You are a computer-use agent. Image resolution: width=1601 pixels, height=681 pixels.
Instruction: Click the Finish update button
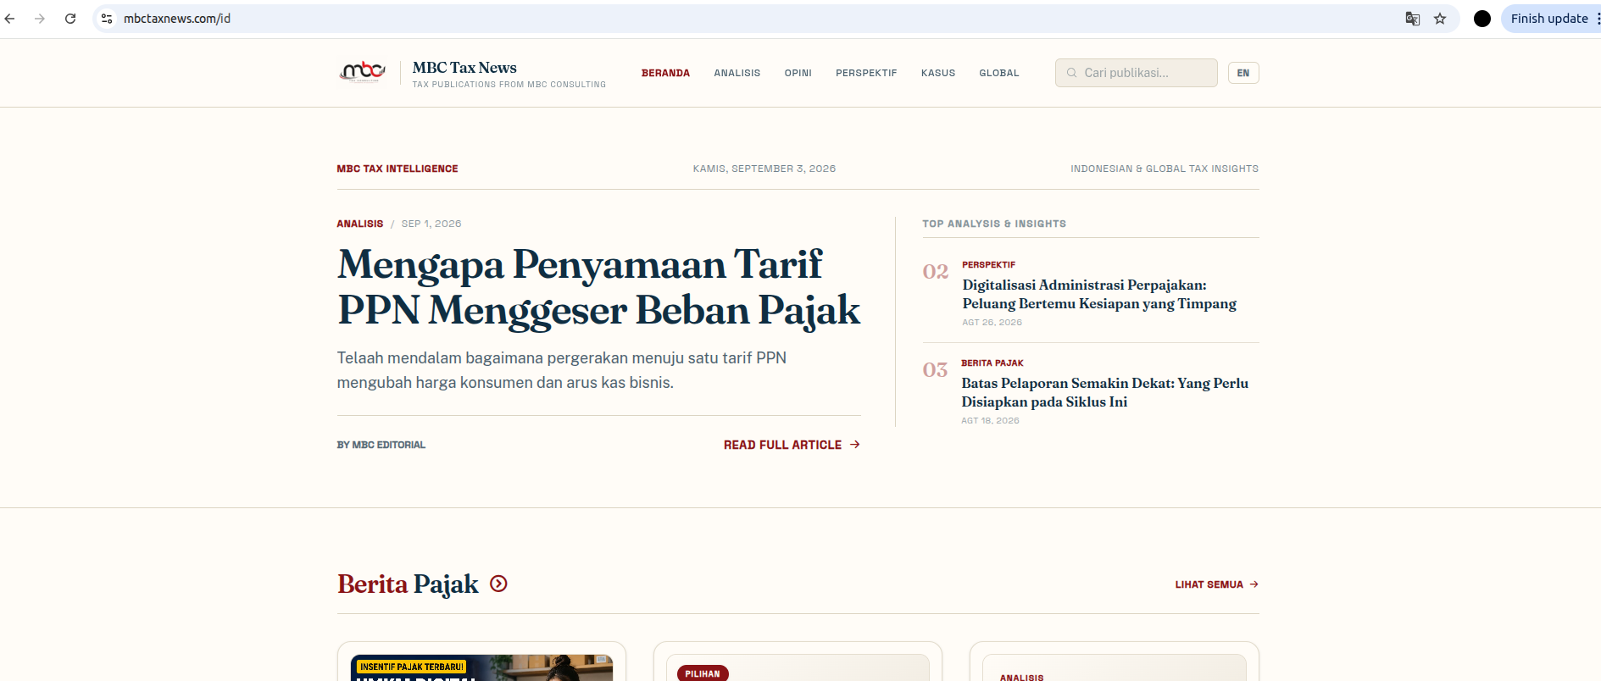click(x=1549, y=19)
